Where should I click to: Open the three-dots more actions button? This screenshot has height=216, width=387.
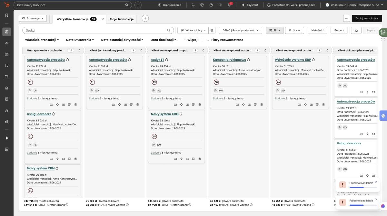(347, 18)
